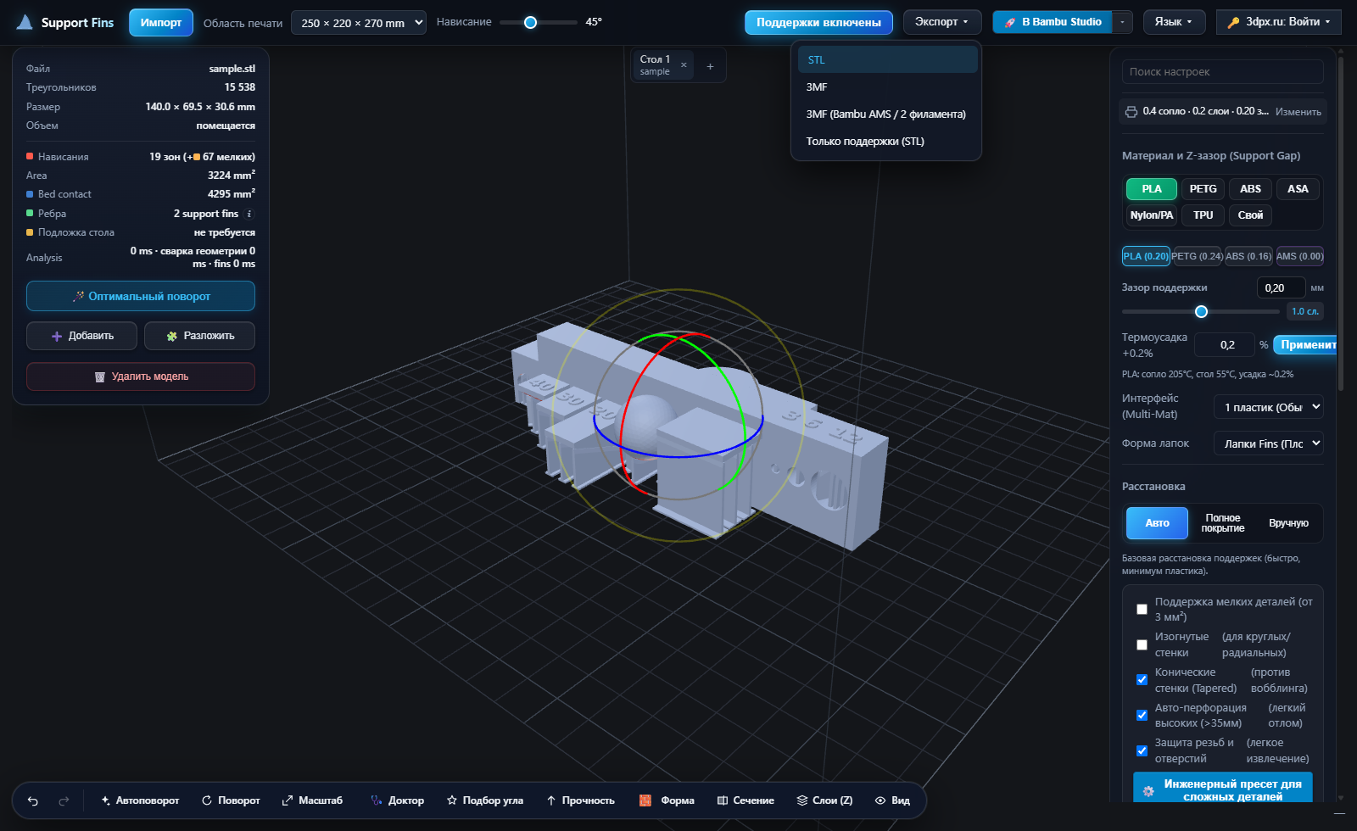The width and height of the screenshot is (1357, 831).
Task: Open the Прочность strength tool
Action: pyautogui.click(x=581, y=800)
